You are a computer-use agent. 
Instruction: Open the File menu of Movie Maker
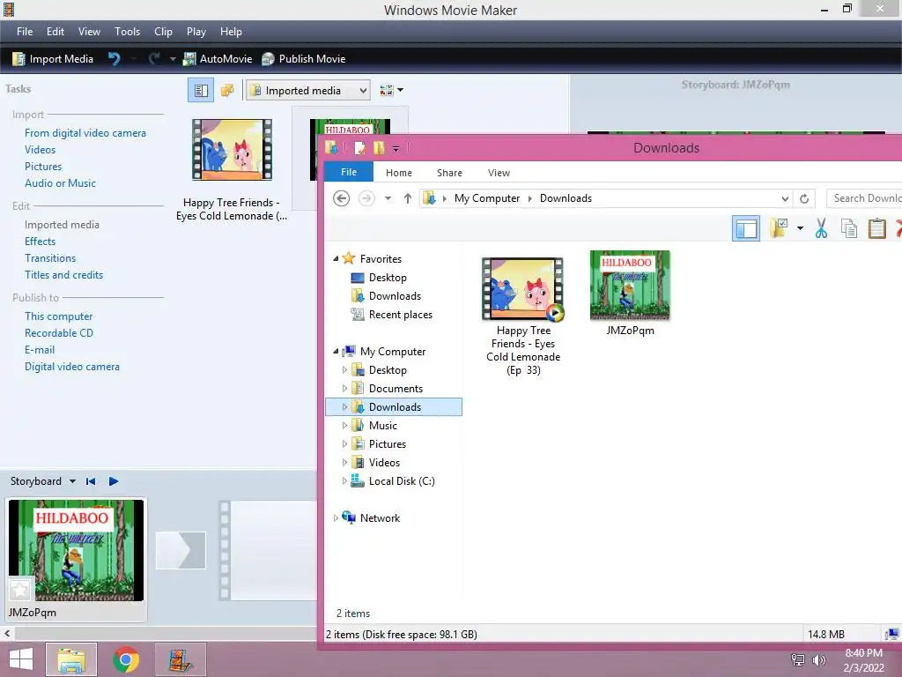[25, 32]
